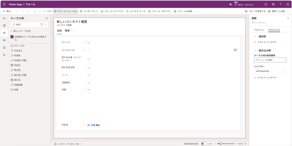The width and height of the screenshot is (292, 146).
Task: Toggle the hamburger menu in left rail
Action: (x=4, y=18)
